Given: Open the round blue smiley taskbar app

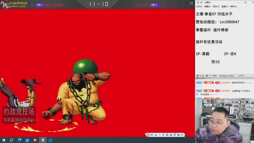Looking at the screenshot, I should tap(50, 140).
